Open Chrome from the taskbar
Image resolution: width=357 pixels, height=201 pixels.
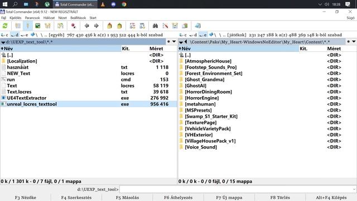(x=124, y=4)
